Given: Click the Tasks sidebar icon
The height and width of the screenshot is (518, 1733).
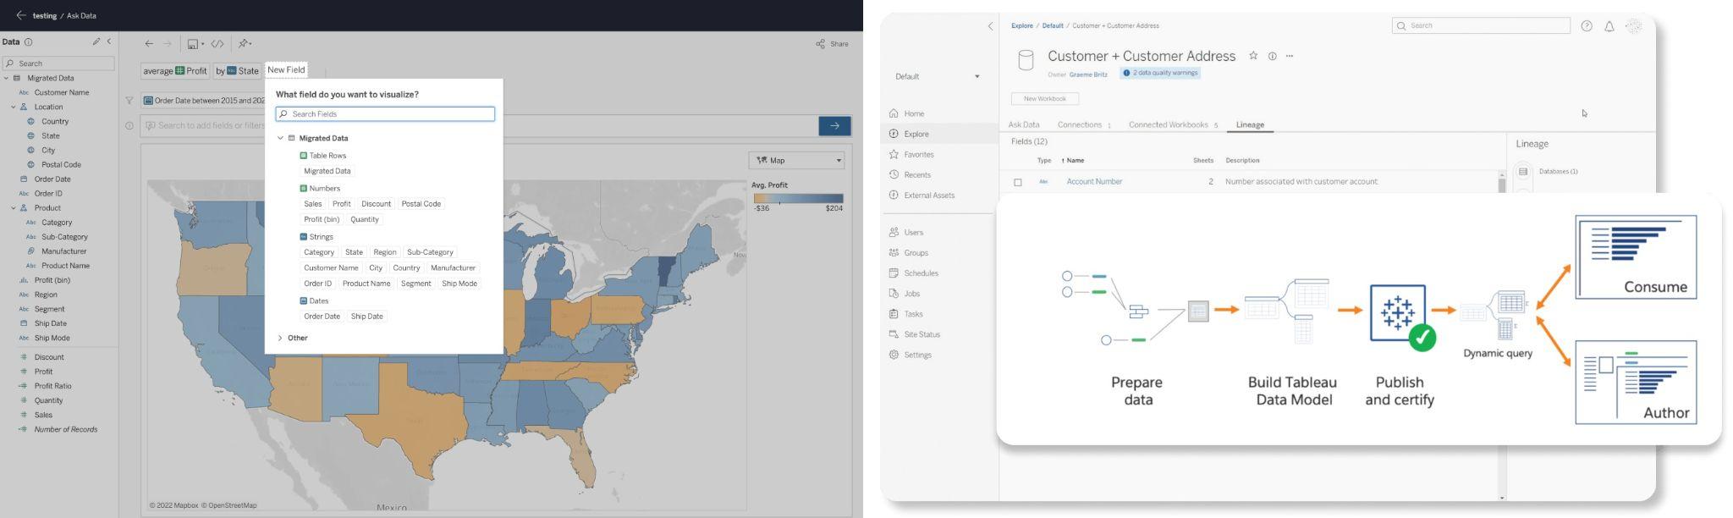Looking at the screenshot, I should tap(894, 314).
